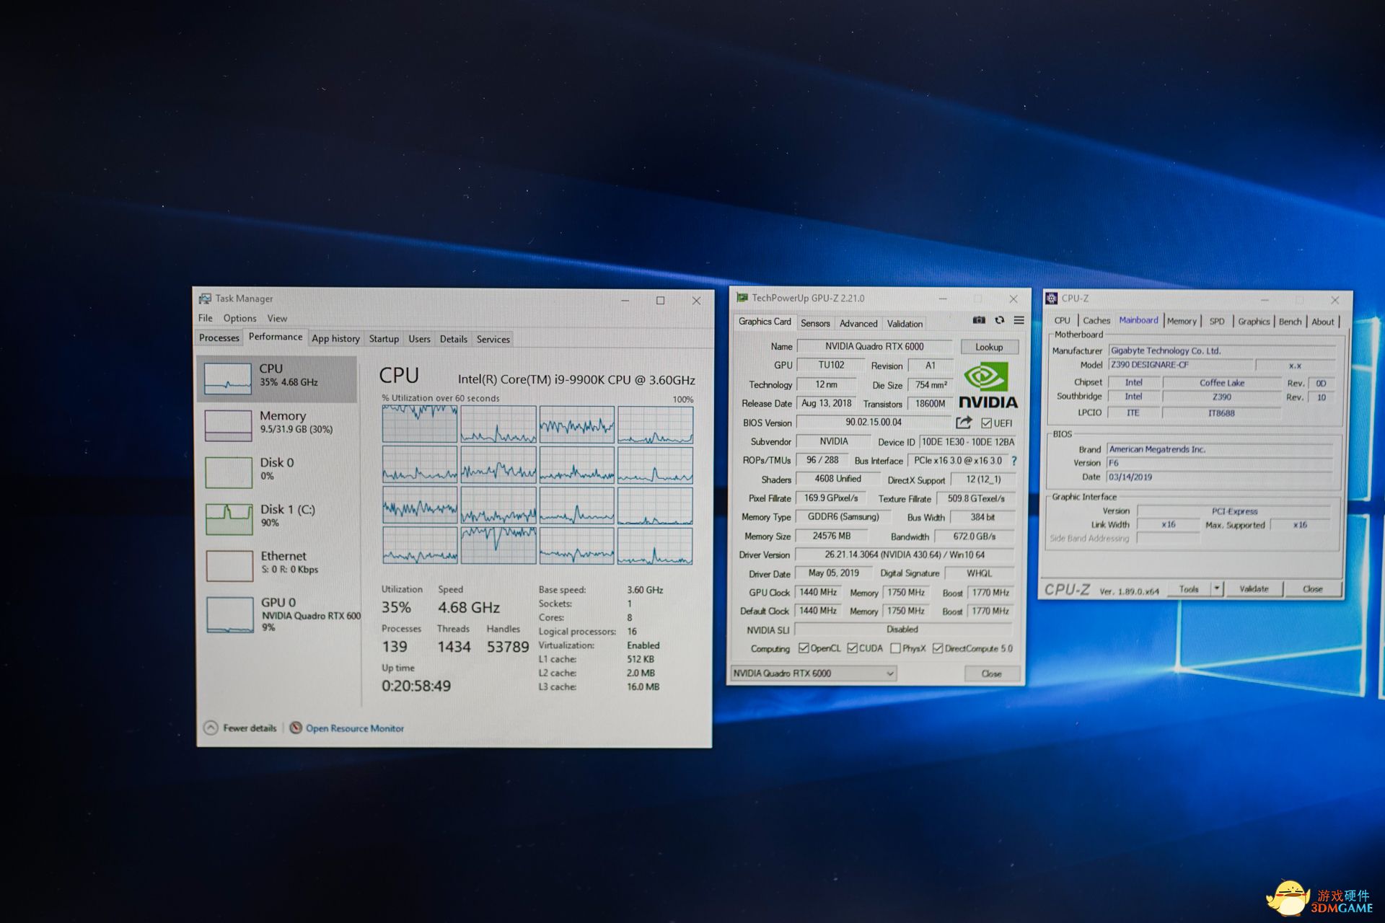This screenshot has width=1385, height=923.
Task: Click the GPU Name field in GPU-Z
Action: (874, 346)
